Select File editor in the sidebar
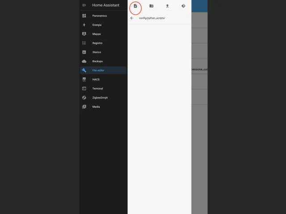 pos(98,70)
